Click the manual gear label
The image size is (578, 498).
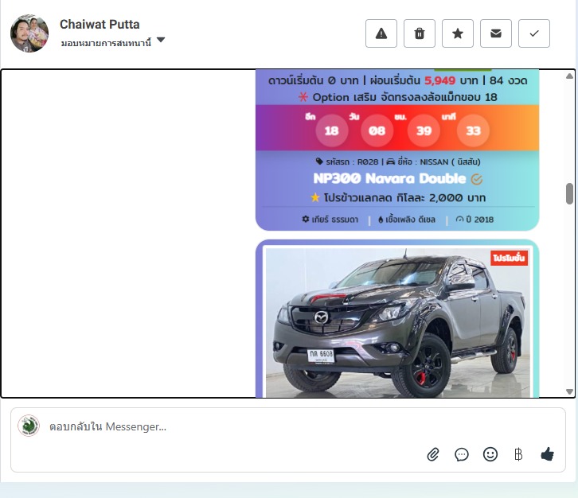pyautogui.click(x=330, y=220)
